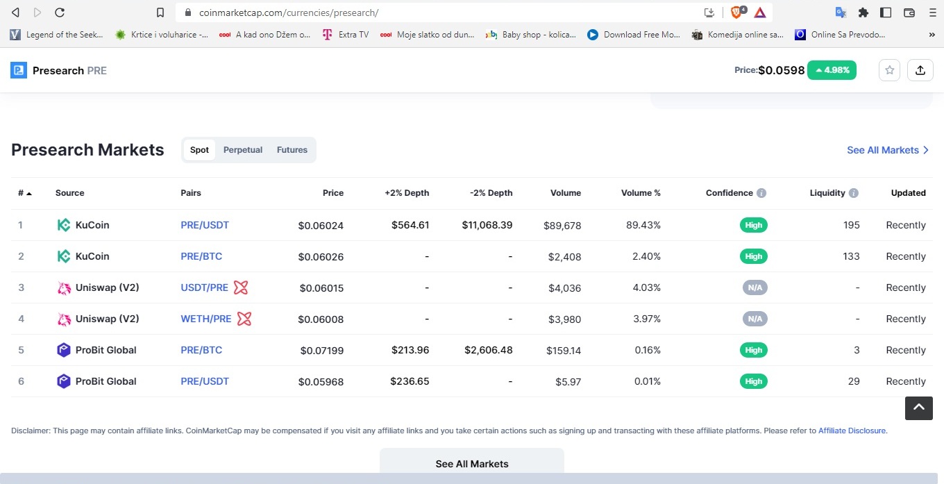This screenshot has width=944, height=484.
Task: Click the Presearch logo icon in the header
Action: click(x=19, y=70)
